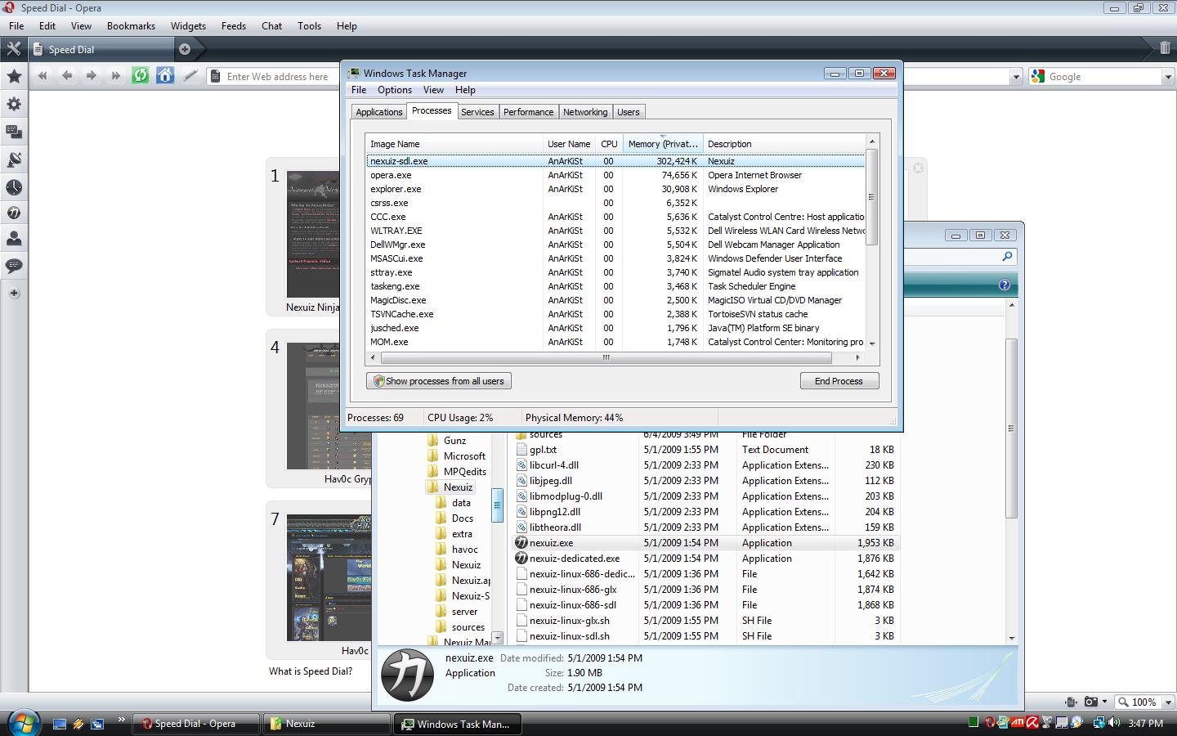Open the address bar dropdown arrow in Opera
The width and height of the screenshot is (1177, 736).
(x=1016, y=77)
